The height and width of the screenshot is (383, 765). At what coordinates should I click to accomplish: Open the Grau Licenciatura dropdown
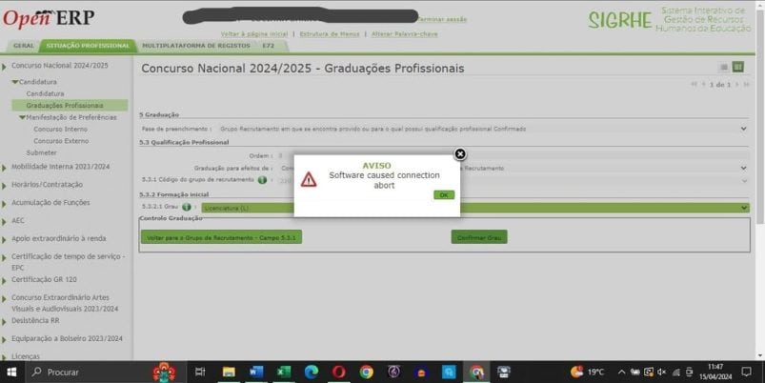point(743,207)
